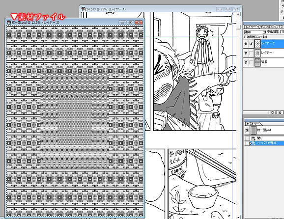
Task: Select the レイヤー 1 layer row
Action: point(264,53)
